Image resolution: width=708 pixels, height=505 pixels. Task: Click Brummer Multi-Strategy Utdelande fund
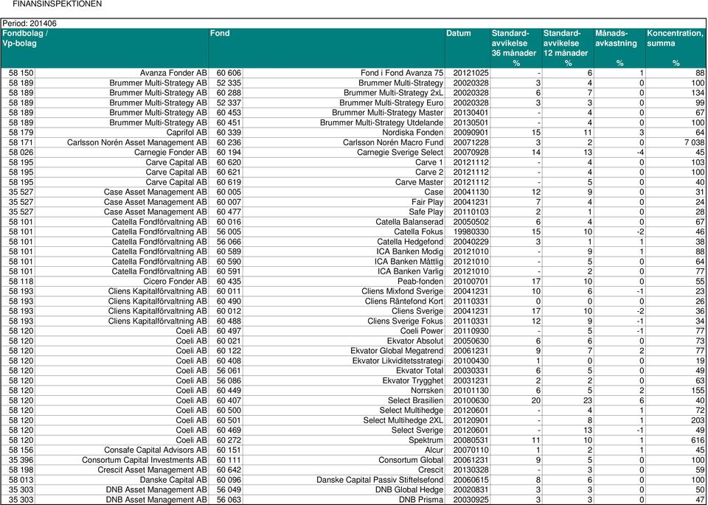(x=382, y=123)
